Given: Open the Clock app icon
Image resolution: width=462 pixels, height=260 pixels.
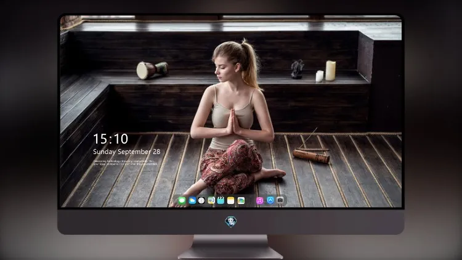Looking at the screenshot, I should click(x=201, y=200).
